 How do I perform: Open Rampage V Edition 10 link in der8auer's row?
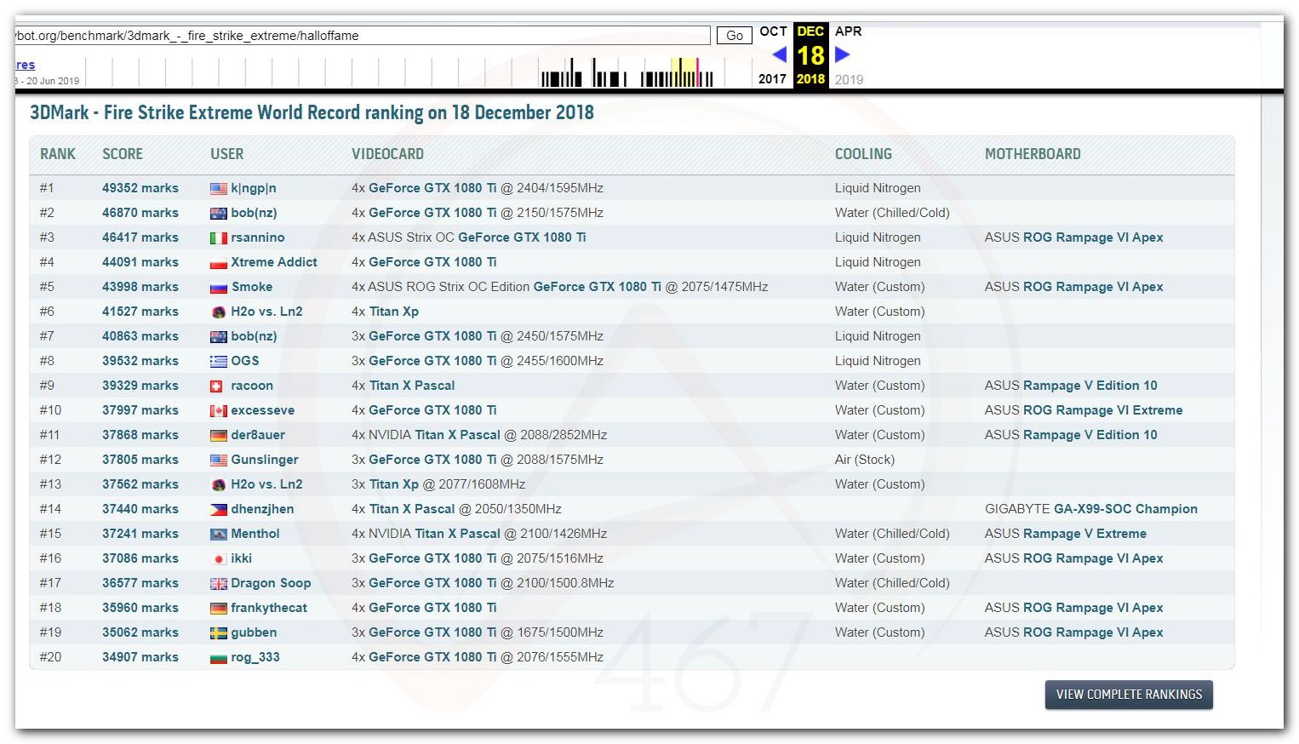click(1090, 435)
